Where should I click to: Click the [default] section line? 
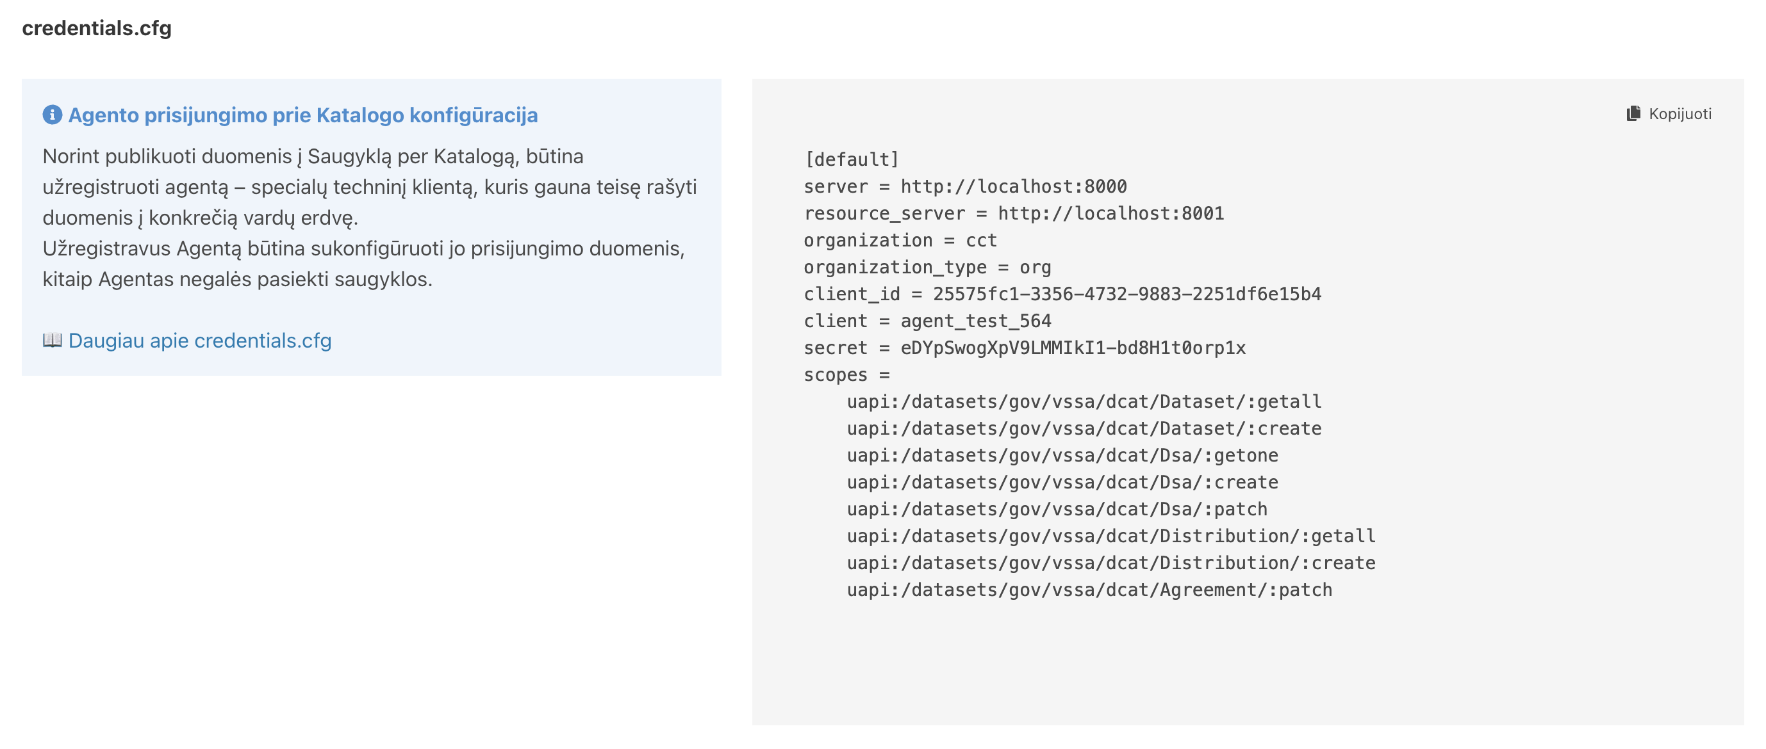(x=851, y=159)
